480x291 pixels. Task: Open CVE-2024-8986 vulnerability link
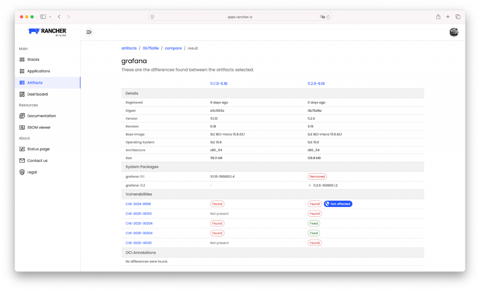[x=138, y=204]
